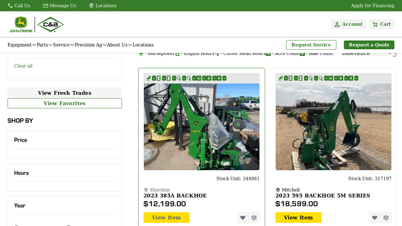
Task: Click Request Service button
Action: pos(311,45)
